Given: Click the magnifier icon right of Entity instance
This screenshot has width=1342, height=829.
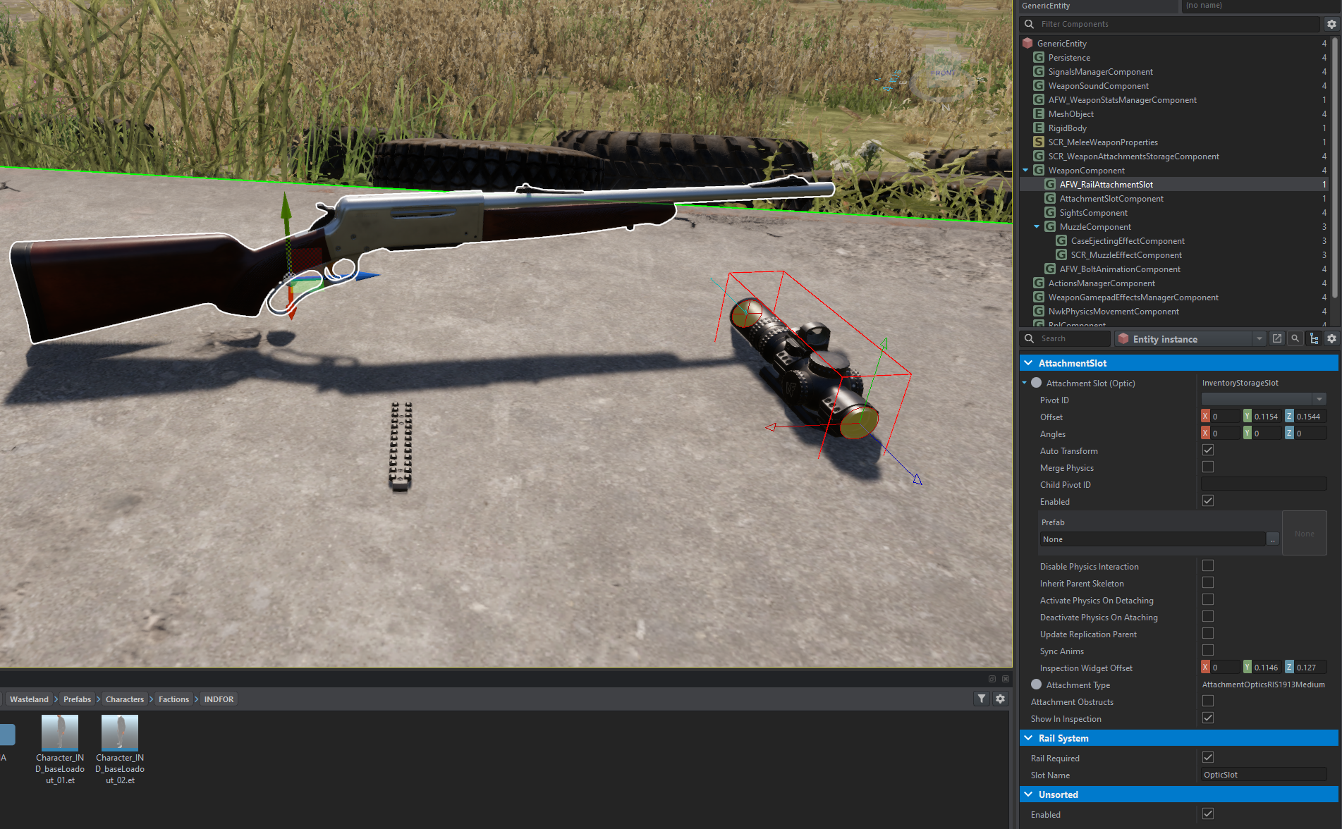Looking at the screenshot, I should point(1295,339).
